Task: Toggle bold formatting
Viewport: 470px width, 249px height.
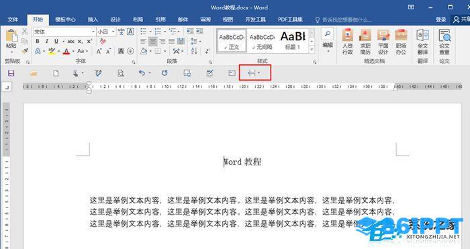Action: coord(38,42)
